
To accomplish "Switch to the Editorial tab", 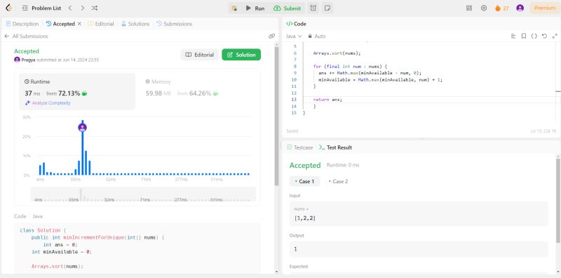I will click(100, 24).
